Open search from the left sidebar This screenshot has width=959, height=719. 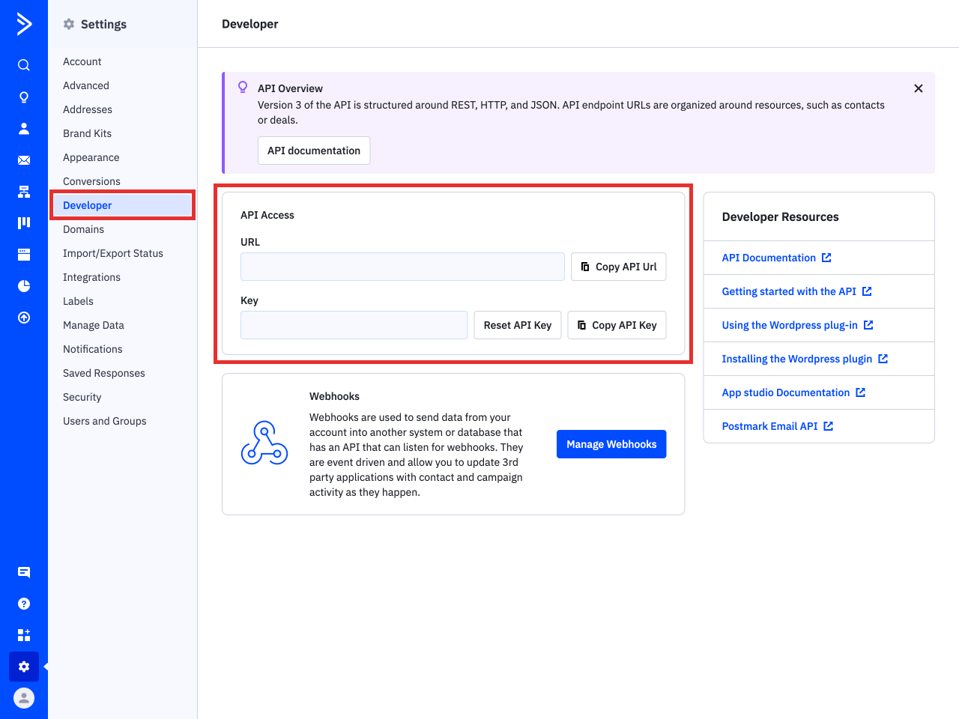click(x=24, y=65)
